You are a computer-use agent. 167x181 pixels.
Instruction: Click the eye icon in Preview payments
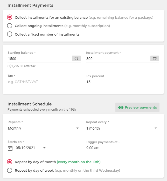[121, 108]
